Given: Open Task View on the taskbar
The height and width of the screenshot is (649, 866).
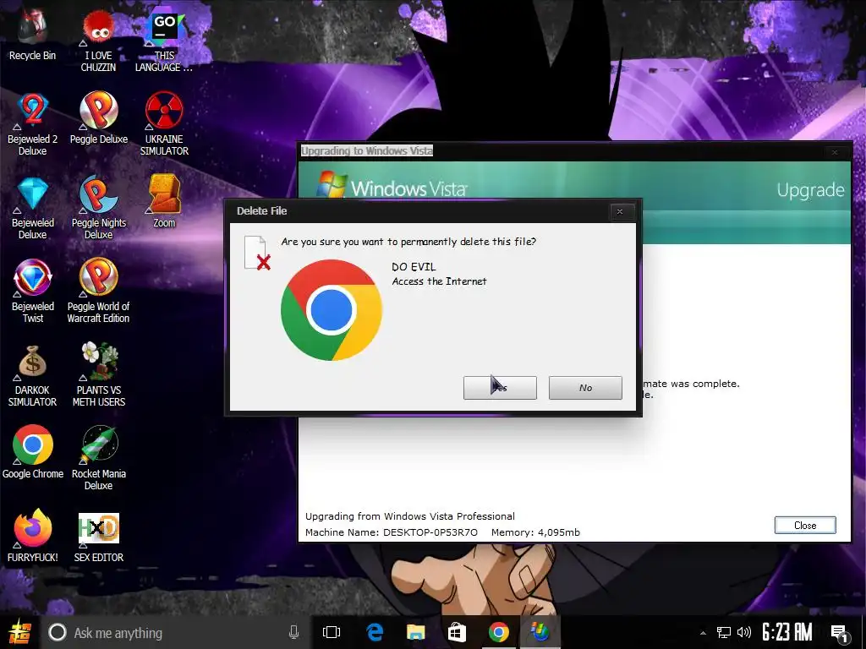Looking at the screenshot, I should (332, 632).
